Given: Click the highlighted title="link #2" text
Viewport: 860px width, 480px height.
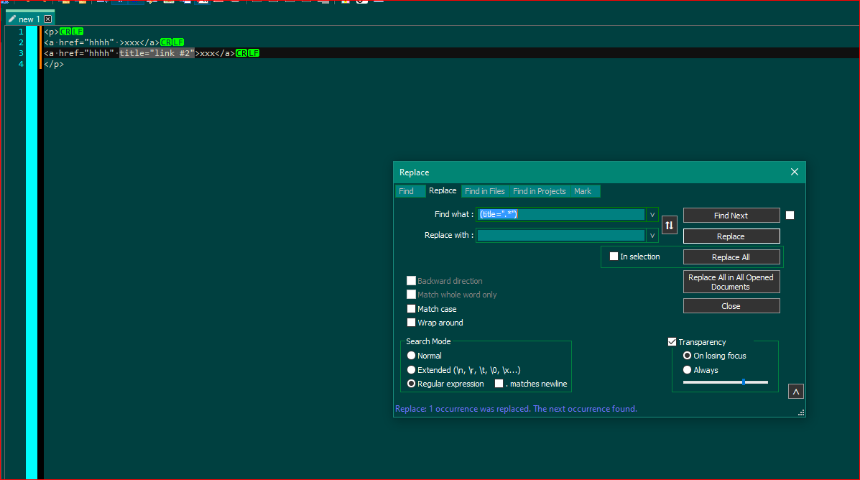Looking at the screenshot, I should (157, 53).
